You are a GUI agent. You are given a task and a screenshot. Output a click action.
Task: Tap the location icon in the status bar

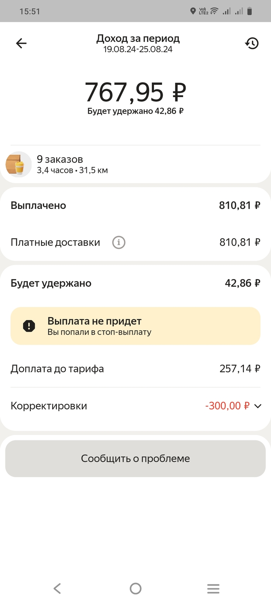coord(193,11)
